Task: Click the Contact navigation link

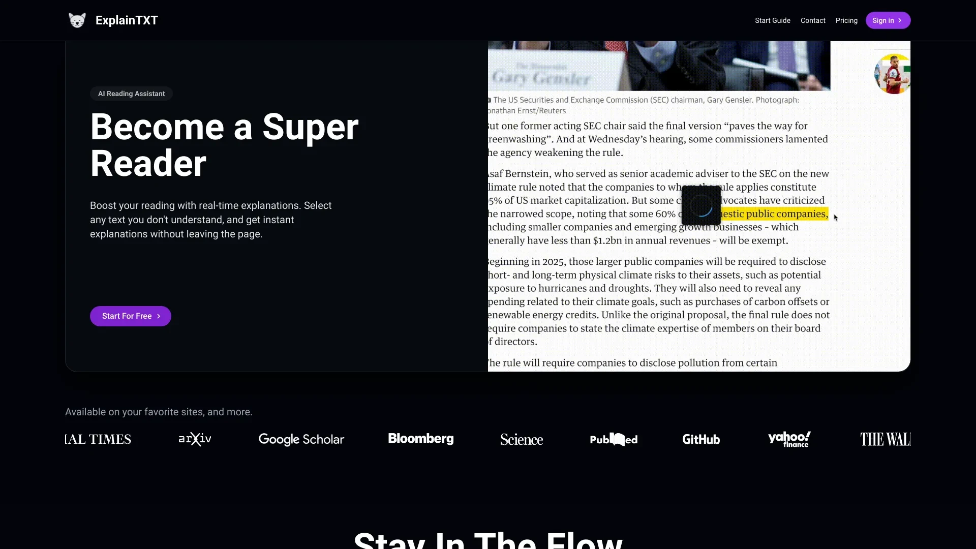Action: pos(812,20)
